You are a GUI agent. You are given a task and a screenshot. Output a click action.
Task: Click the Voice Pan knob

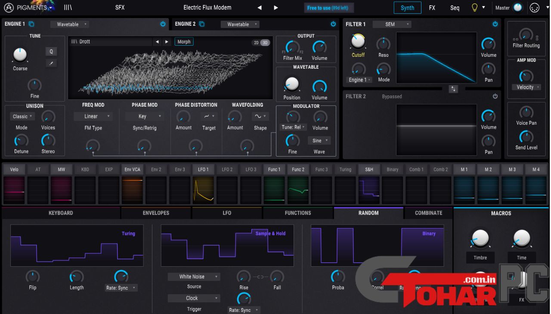(526, 113)
